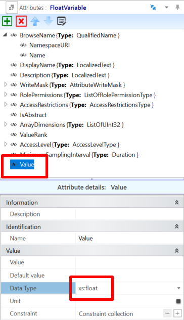
Task: Select the IsAbstract attribute
Action: coord(33,115)
